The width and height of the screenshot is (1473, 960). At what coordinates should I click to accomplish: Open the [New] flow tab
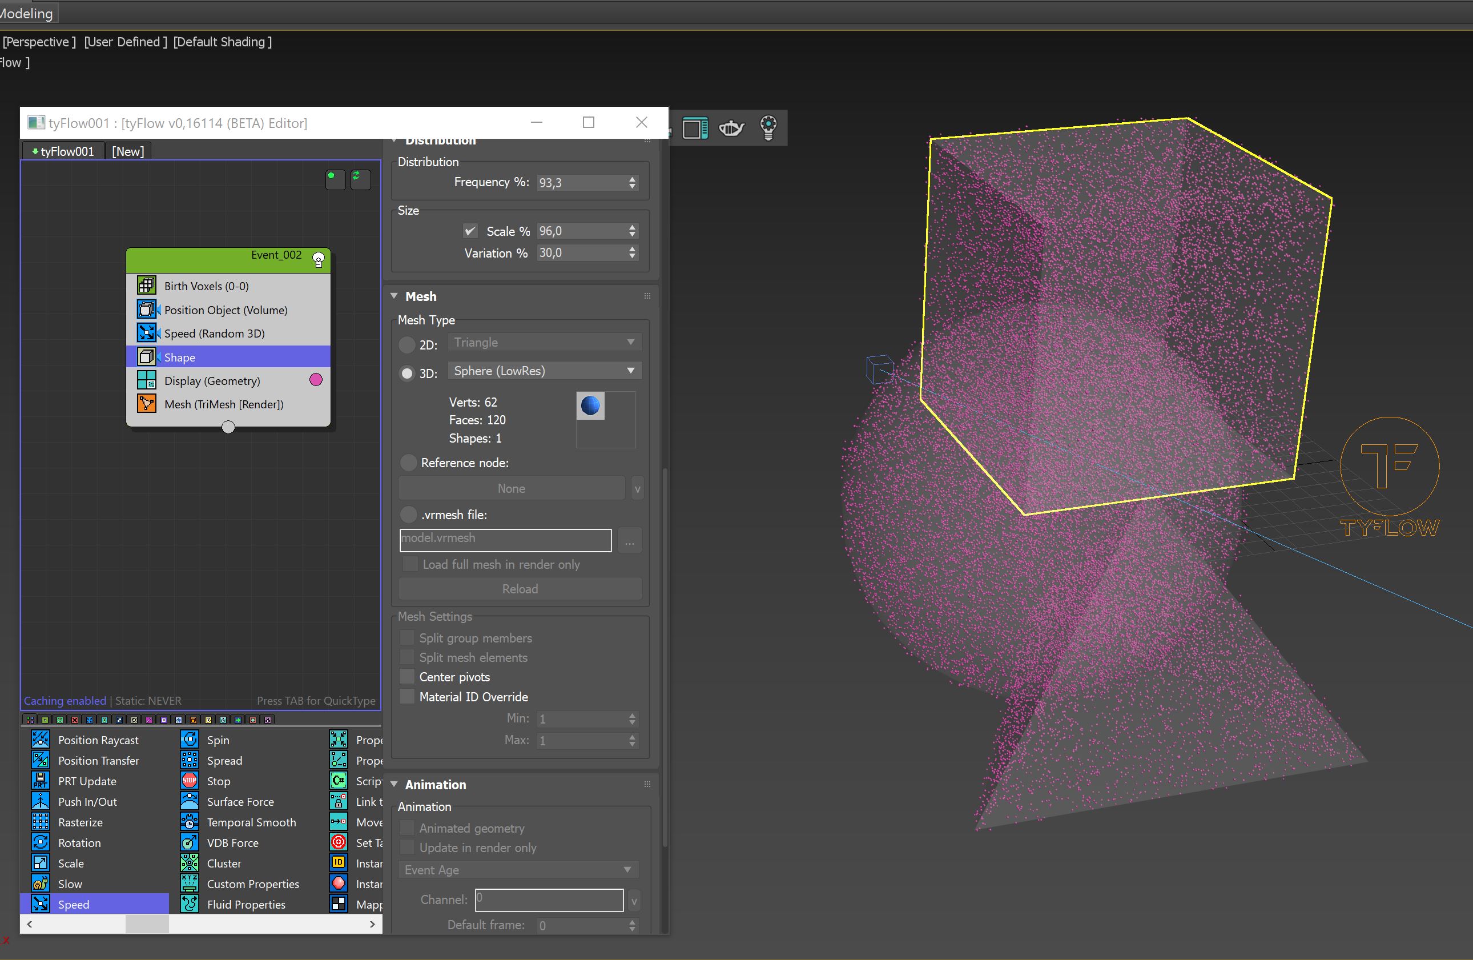pos(128,151)
